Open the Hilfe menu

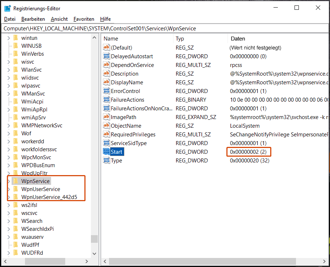105,19
